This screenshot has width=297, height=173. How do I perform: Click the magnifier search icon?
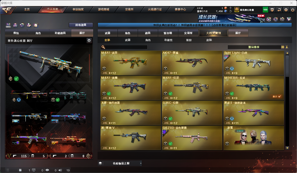click(x=103, y=47)
